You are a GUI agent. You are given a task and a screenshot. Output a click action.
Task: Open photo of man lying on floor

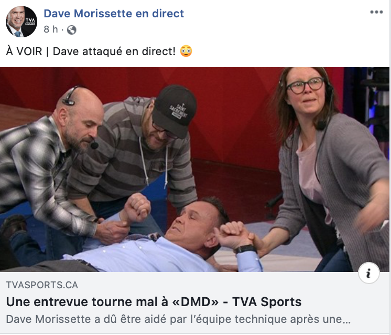tap(194, 170)
